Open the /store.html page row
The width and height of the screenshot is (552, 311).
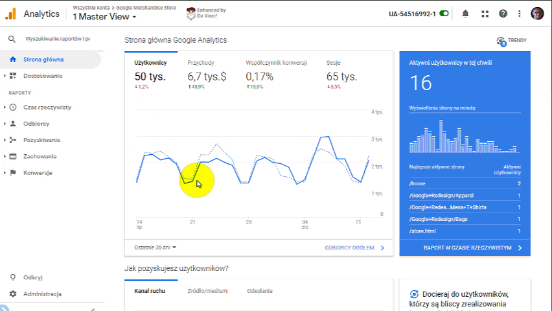tap(465, 231)
